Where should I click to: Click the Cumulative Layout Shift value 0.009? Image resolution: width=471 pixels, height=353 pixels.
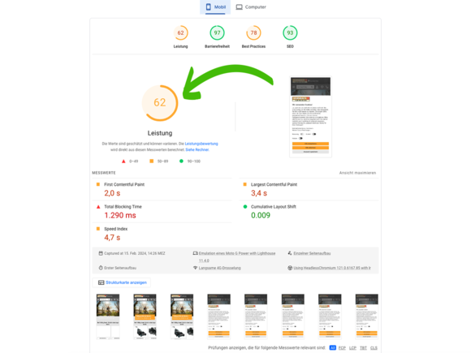tap(261, 216)
